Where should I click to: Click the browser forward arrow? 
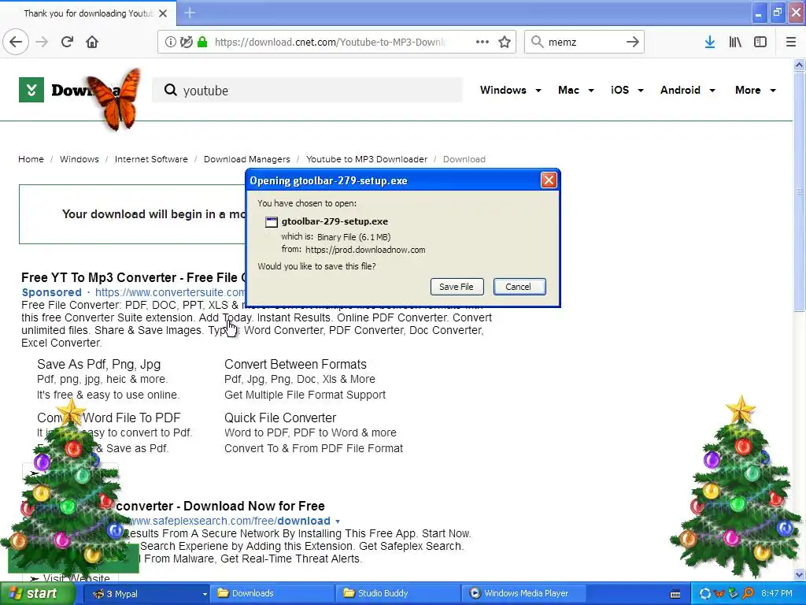tap(42, 42)
